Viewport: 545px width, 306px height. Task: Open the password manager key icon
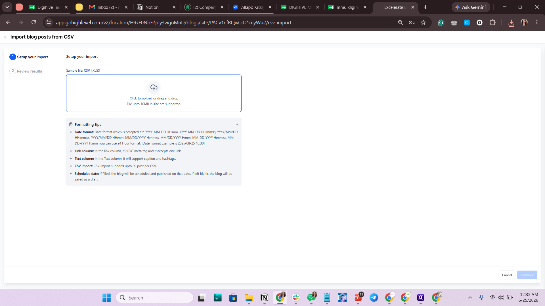(412, 22)
